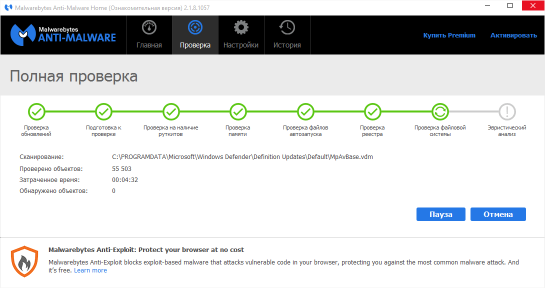Click the Anti-Exploit shield flame icon

point(24,261)
